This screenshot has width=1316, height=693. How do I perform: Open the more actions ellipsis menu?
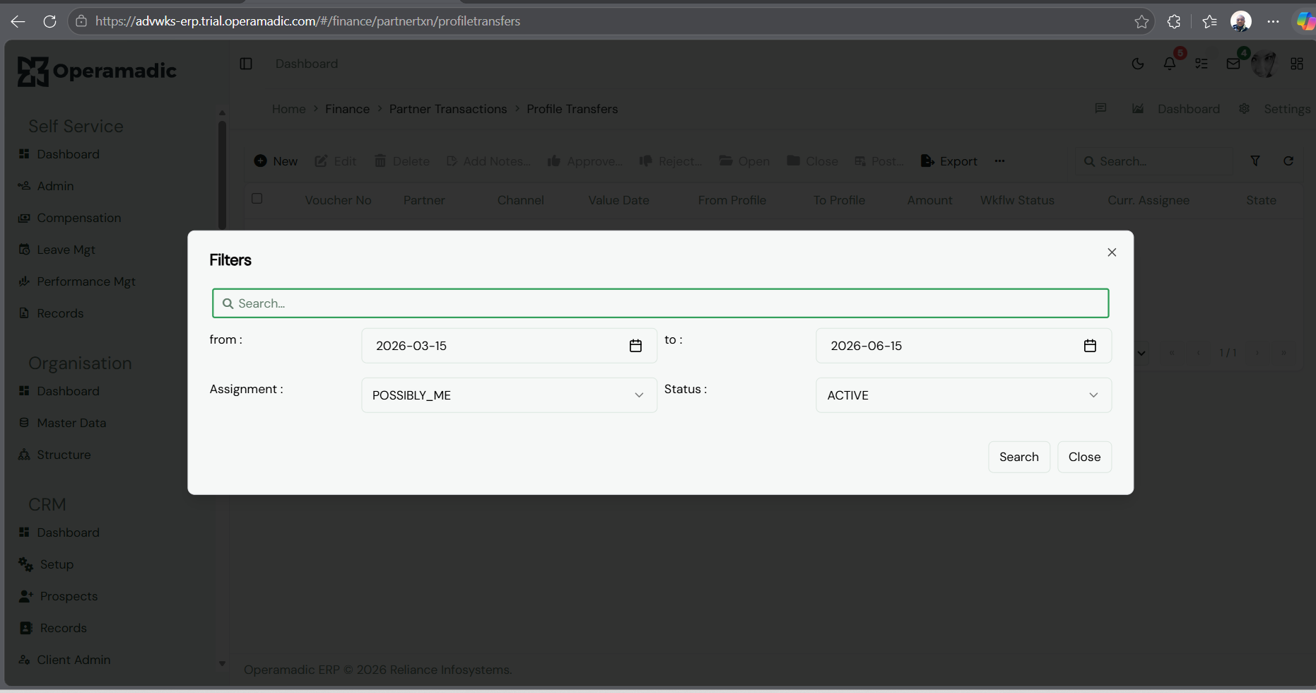999,161
